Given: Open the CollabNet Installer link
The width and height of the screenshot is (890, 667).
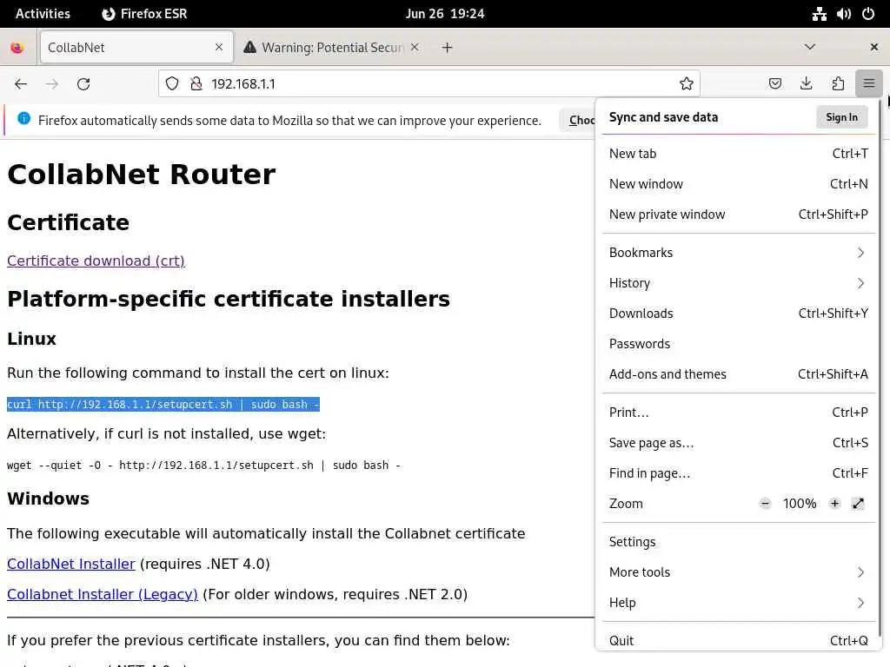Looking at the screenshot, I should click(x=71, y=564).
